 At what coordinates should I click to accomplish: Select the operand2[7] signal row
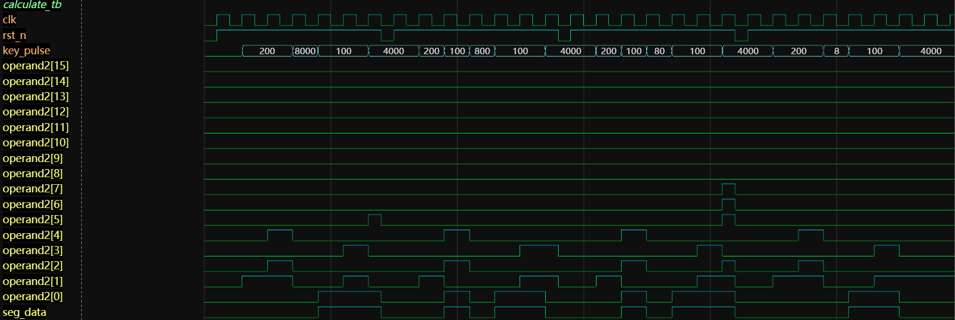[33, 189]
